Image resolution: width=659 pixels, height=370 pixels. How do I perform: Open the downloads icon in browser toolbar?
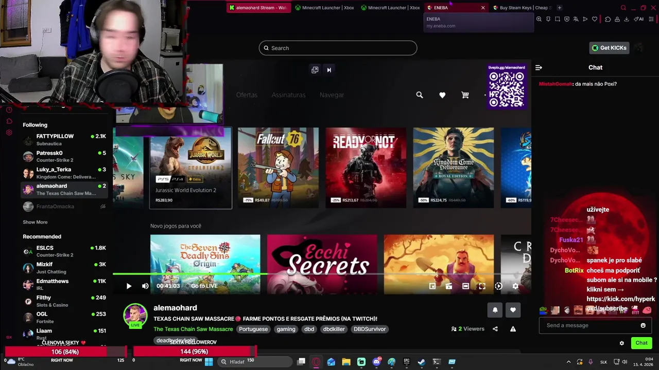[627, 19]
